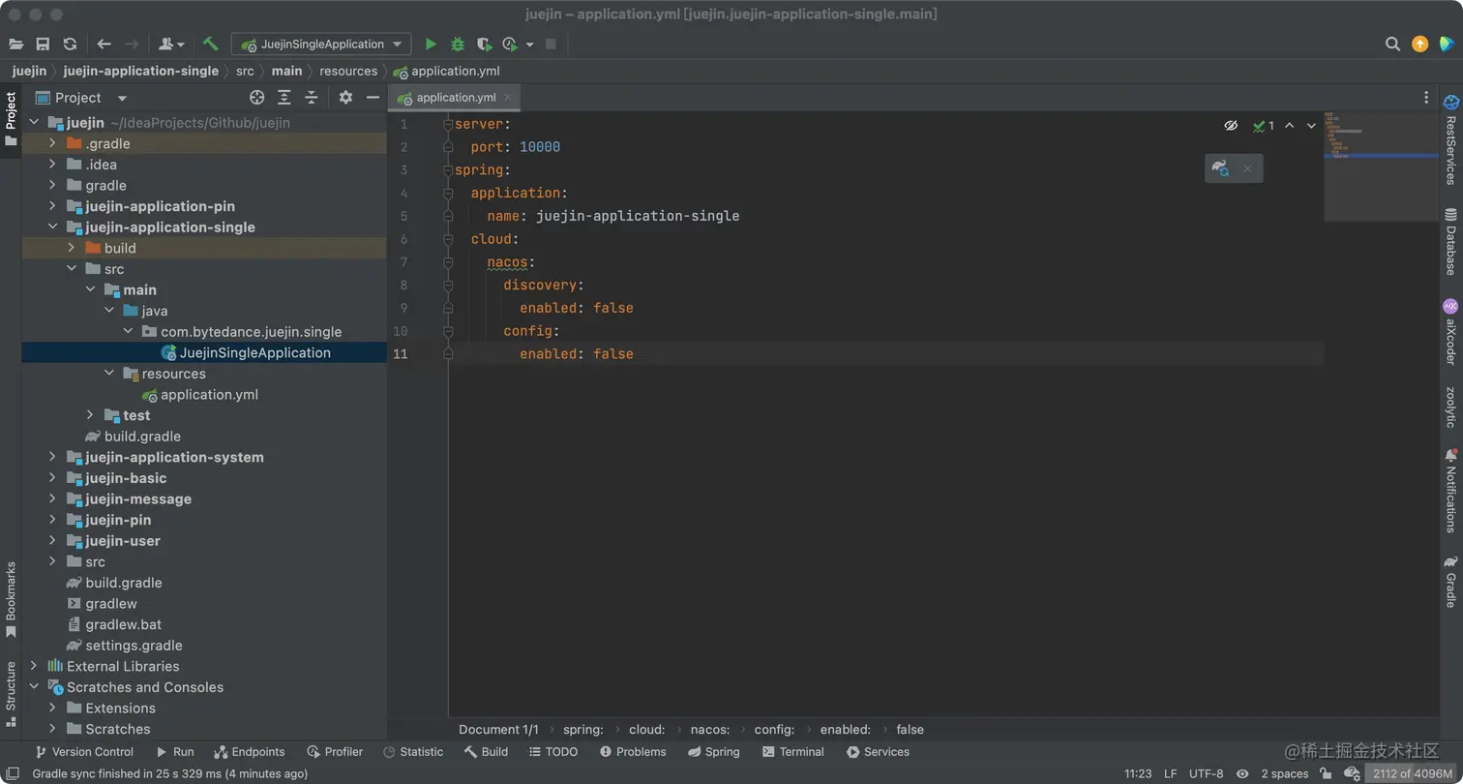
Task: Run JuejinSingleApplication with the green play icon
Action: point(431,45)
